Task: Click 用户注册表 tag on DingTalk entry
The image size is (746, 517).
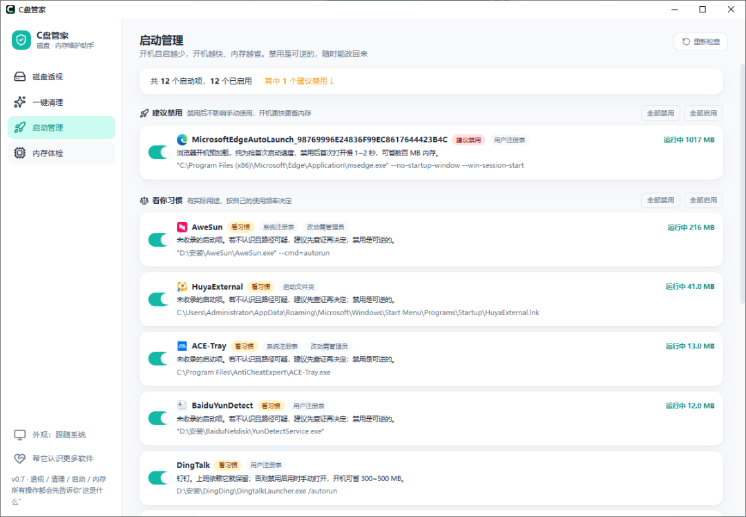Action: click(x=266, y=465)
